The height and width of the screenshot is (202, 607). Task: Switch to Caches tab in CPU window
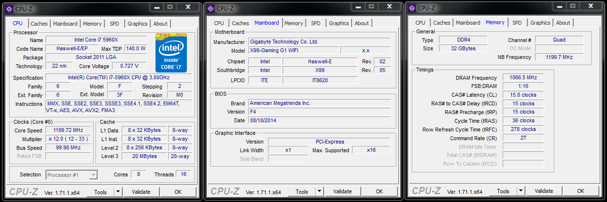[x=39, y=24]
